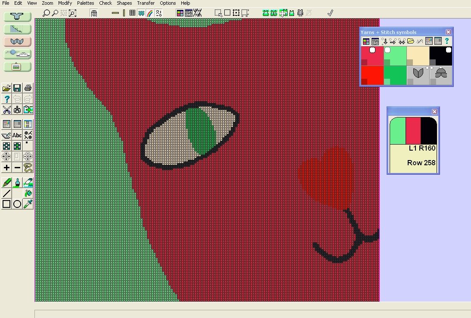Click the camera snapshot icon
This screenshot has width=471, height=318.
[17, 110]
